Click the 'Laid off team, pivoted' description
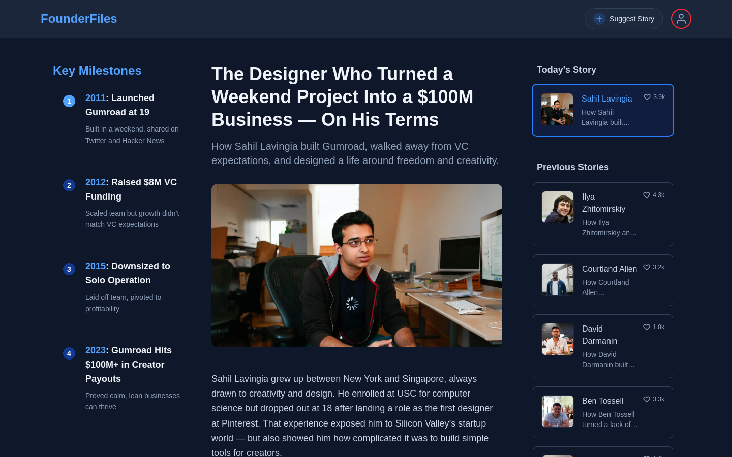Screen dimensions: 732x457 click(x=124, y=303)
